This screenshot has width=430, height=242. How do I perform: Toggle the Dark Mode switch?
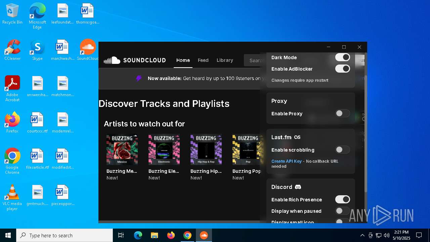click(x=343, y=57)
